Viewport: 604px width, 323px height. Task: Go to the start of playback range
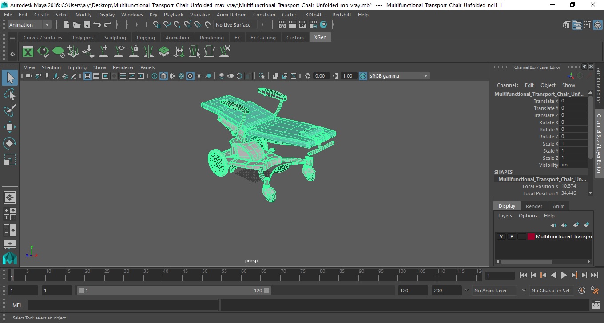[x=523, y=276]
